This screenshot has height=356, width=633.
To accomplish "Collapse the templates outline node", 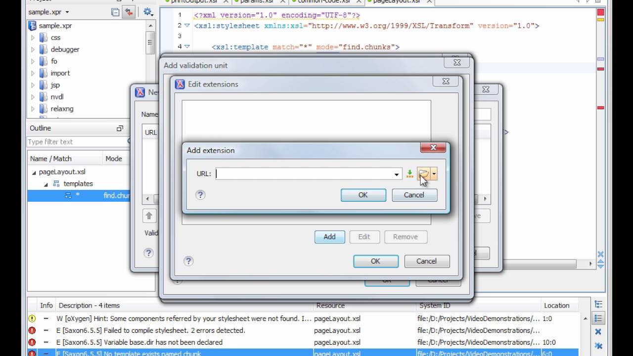I will [x=46, y=184].
